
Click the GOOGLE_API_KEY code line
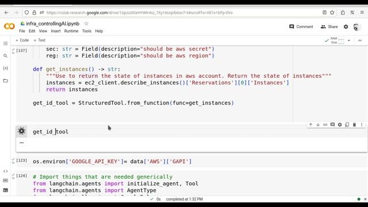point(112,162)
